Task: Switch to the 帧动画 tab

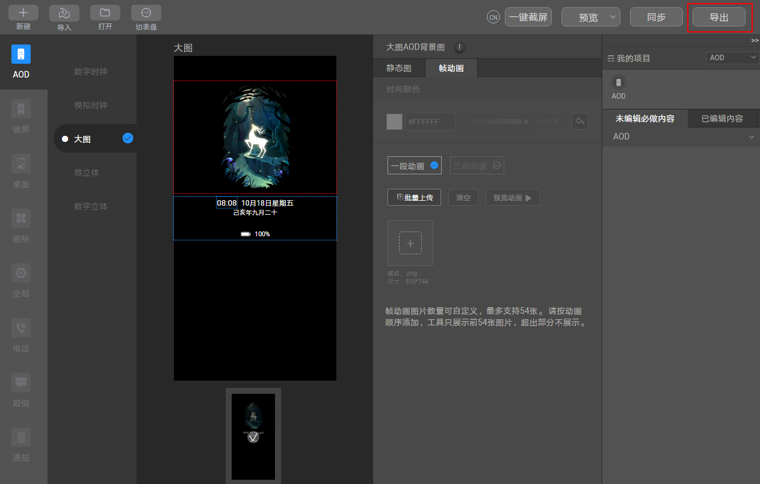Action: point(451,68)
